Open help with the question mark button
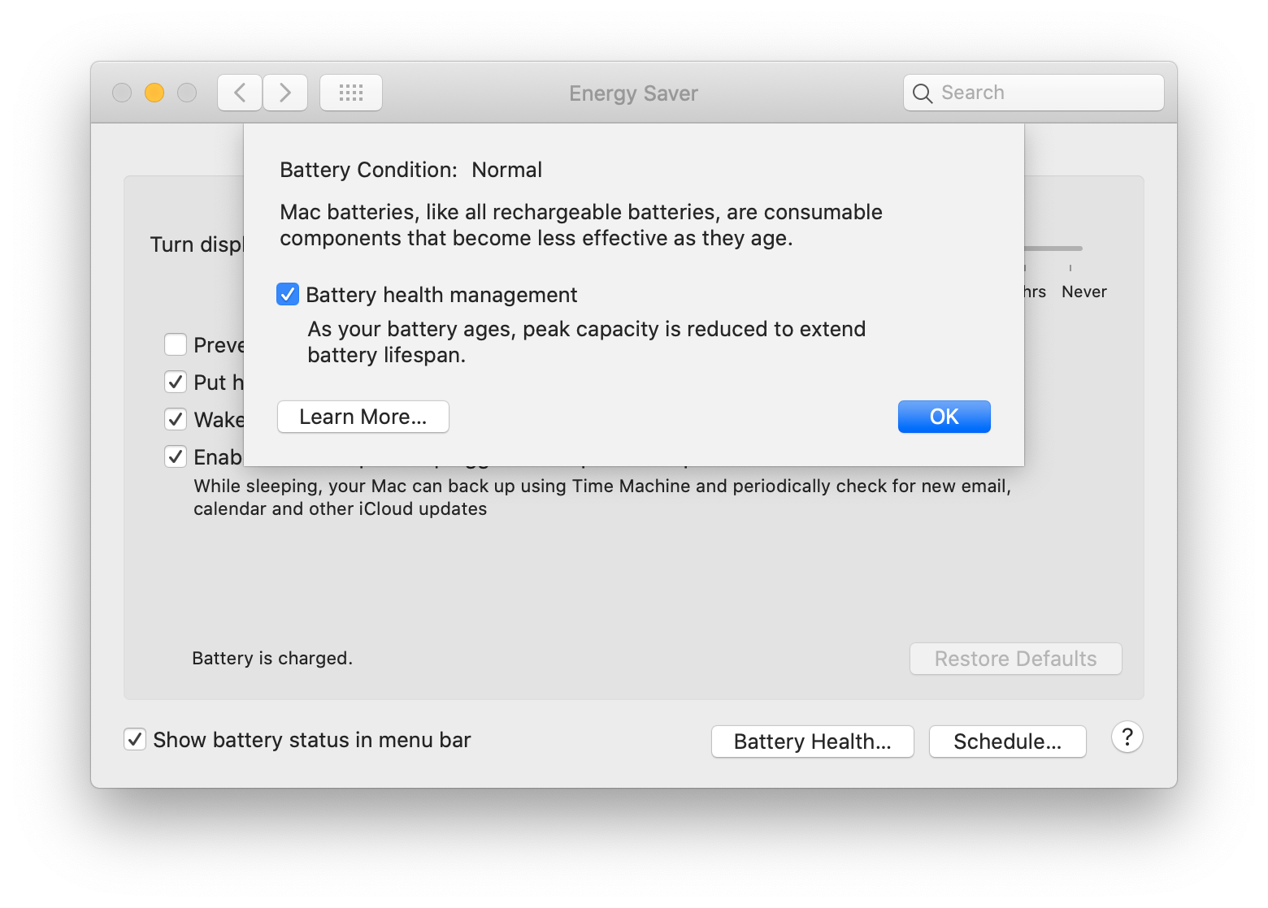 point(1127,737)
